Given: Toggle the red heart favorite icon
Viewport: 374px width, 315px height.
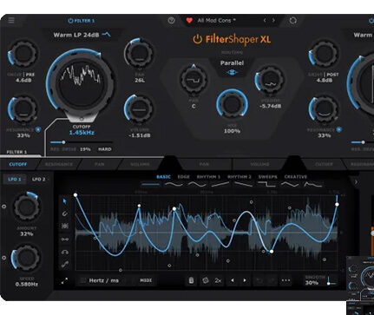Looking at the screenshot, I should pos(189,21).
